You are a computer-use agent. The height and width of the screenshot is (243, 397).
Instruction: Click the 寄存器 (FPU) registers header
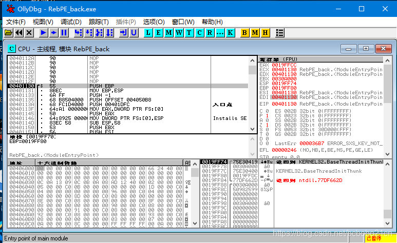[x=321, y=59]
